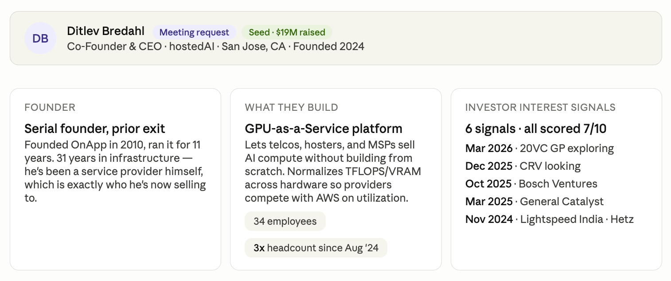Open the Nov 2024 Lightspeed India signal
Image resolution: width=671 pixels, height=281 pixels.
(x=550, y=219)
